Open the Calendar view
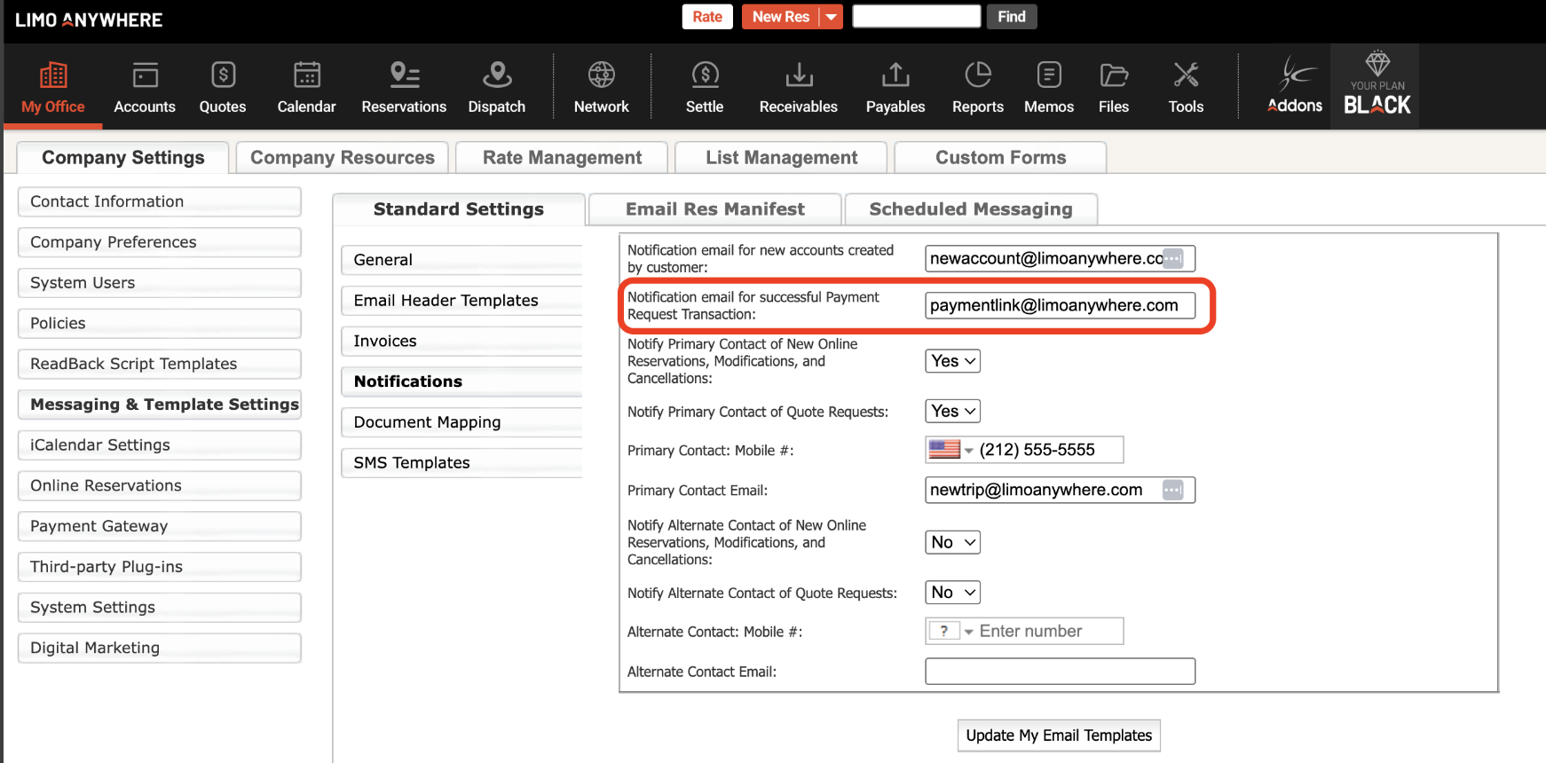Viewport: 1546px width, 763px height. [306, 87]
